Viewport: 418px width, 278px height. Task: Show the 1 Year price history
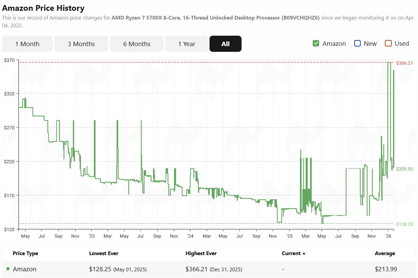click(x=187, y=44)
